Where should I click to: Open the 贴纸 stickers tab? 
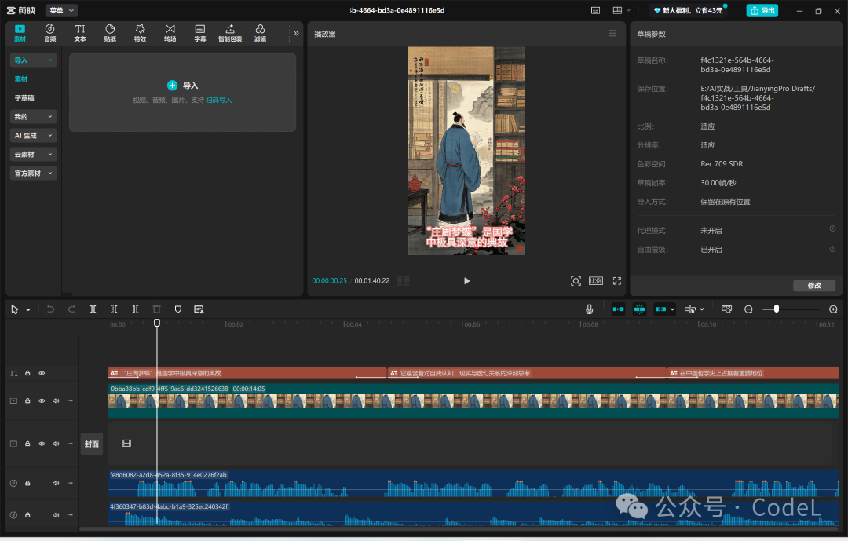tap(110, 33)
